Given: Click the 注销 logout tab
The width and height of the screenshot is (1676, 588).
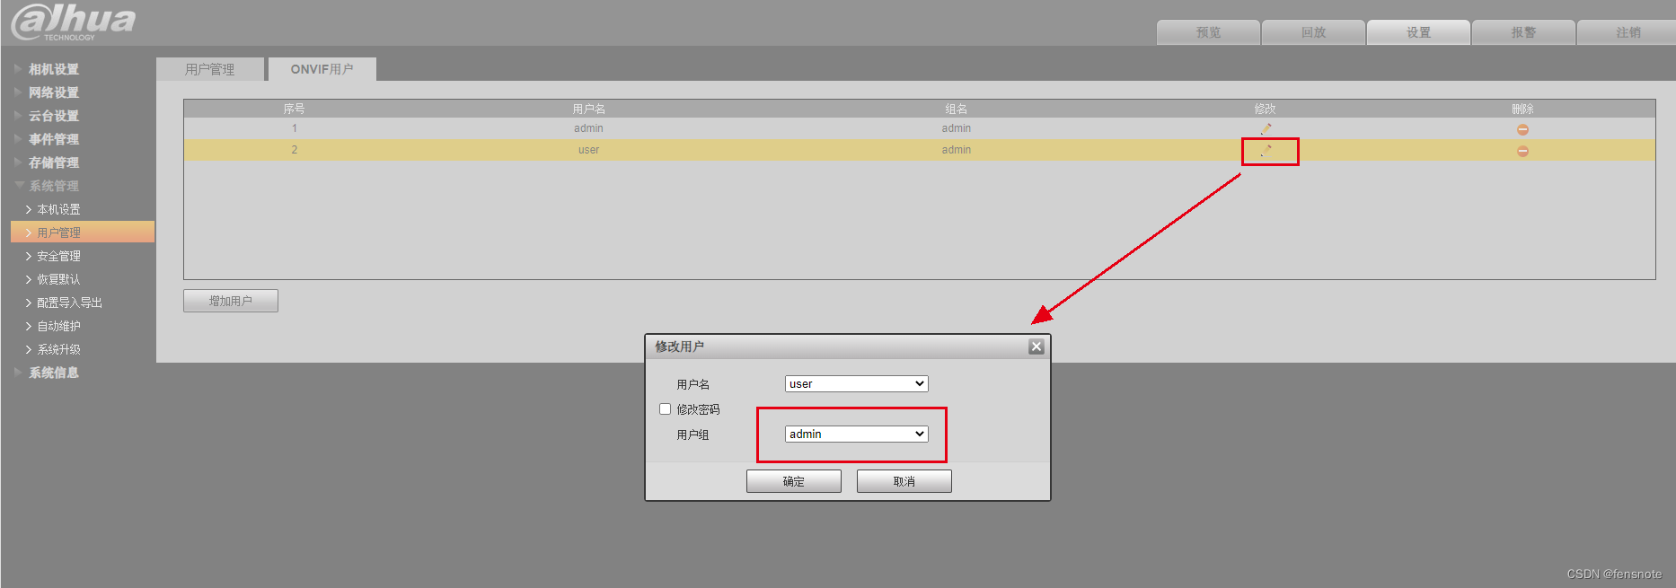Looking at the screenshot, I should [x=1627, y=32].
